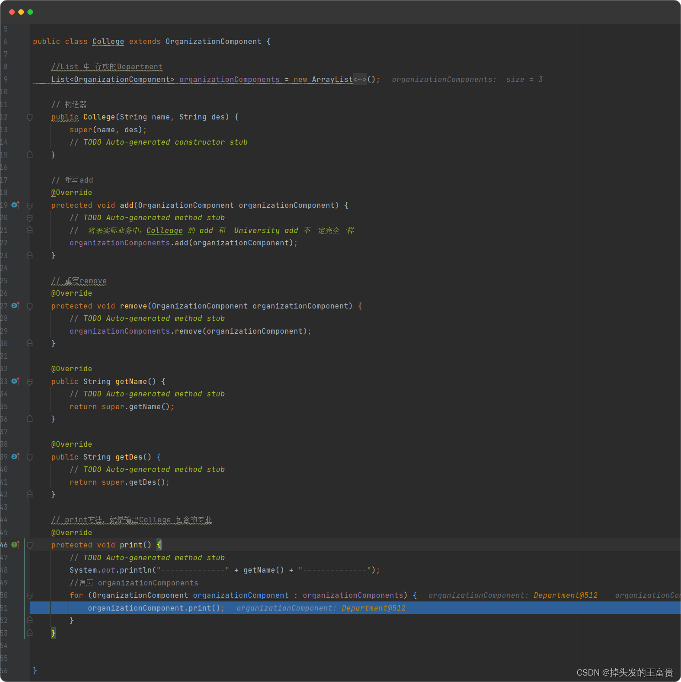Click fold end marker at getName closing brace
Viewport: 681px width, 682px height.
point(30,419)
